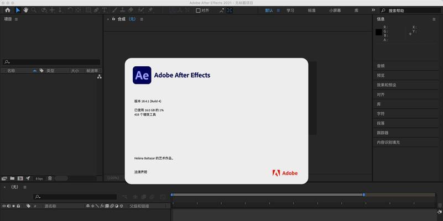Viewport: 443px width, 221px height.
Task: Click the fx effects switch column icon
Action: click(x=102, y=206)
